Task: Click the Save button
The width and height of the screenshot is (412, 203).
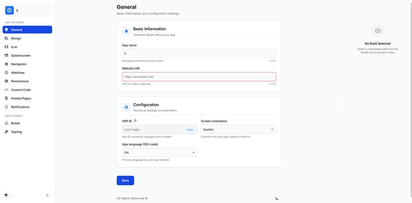Action: (125, 180)
